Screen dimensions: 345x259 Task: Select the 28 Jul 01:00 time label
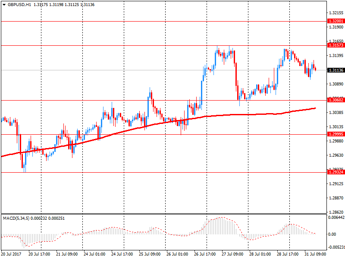point(260,254)
